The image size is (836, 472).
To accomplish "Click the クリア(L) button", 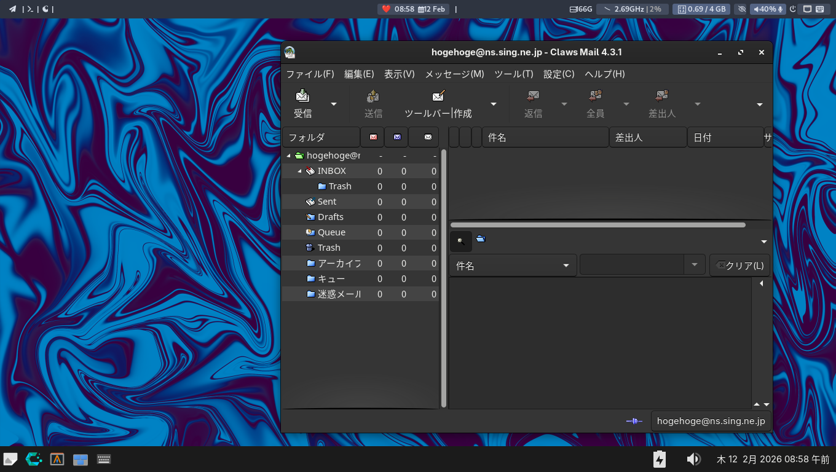I will tap(739, 265).
